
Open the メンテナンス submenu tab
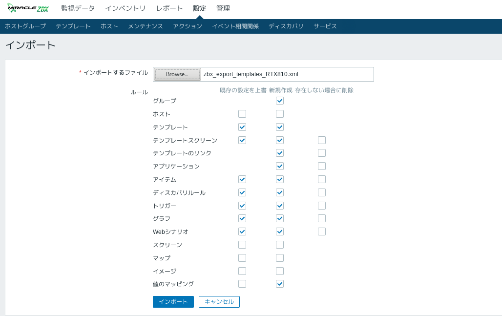click(145, 26)
